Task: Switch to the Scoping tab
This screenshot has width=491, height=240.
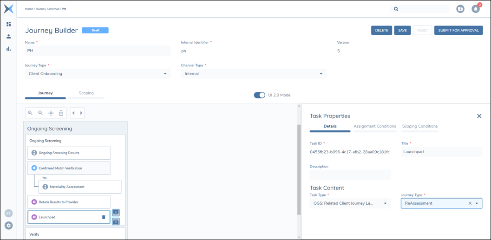Action: click(86, 93)
